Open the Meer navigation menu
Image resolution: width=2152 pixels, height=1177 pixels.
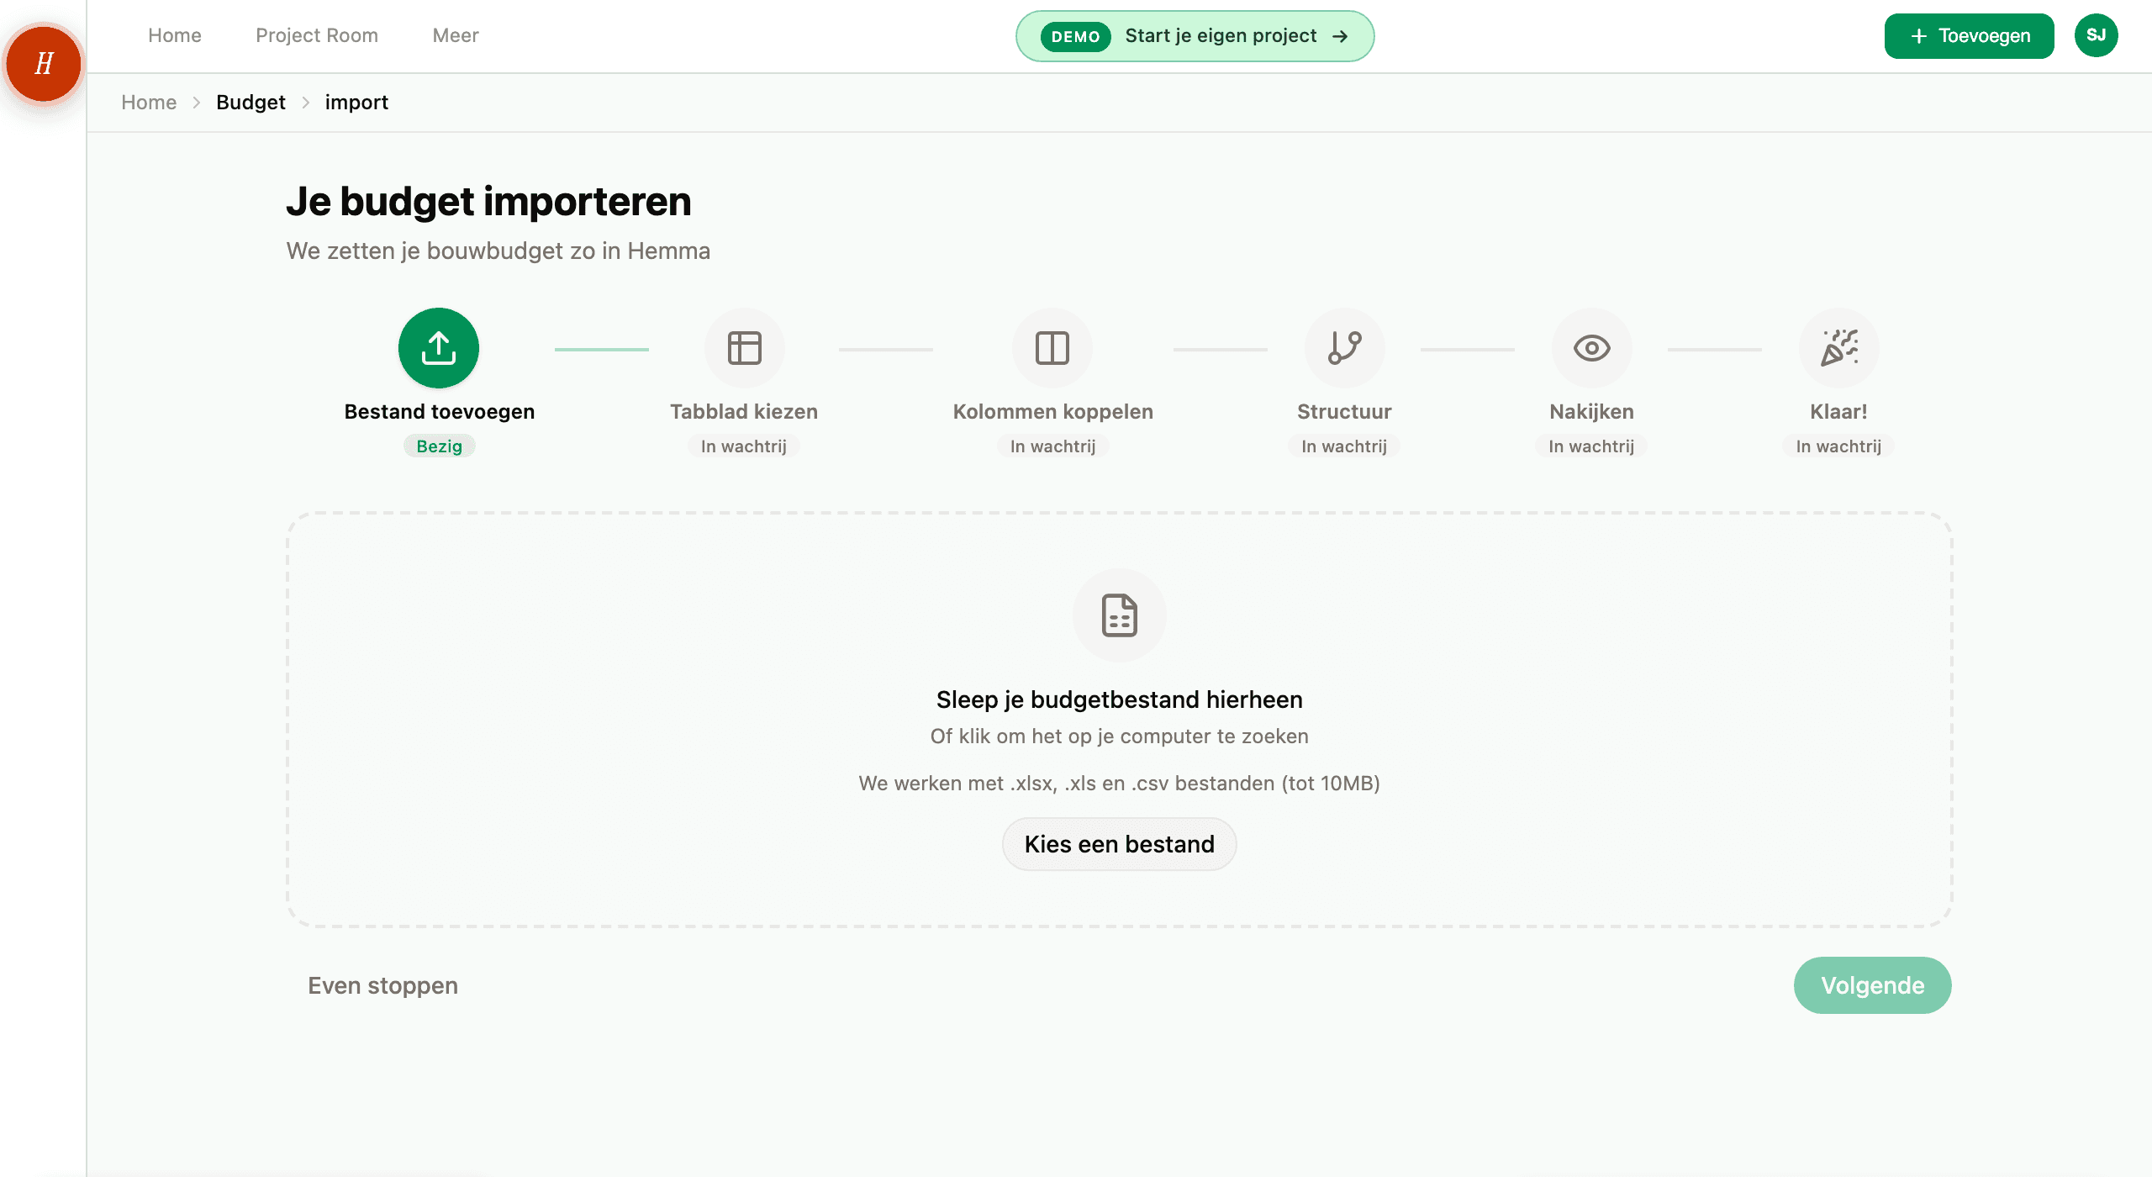pos(455,35)
